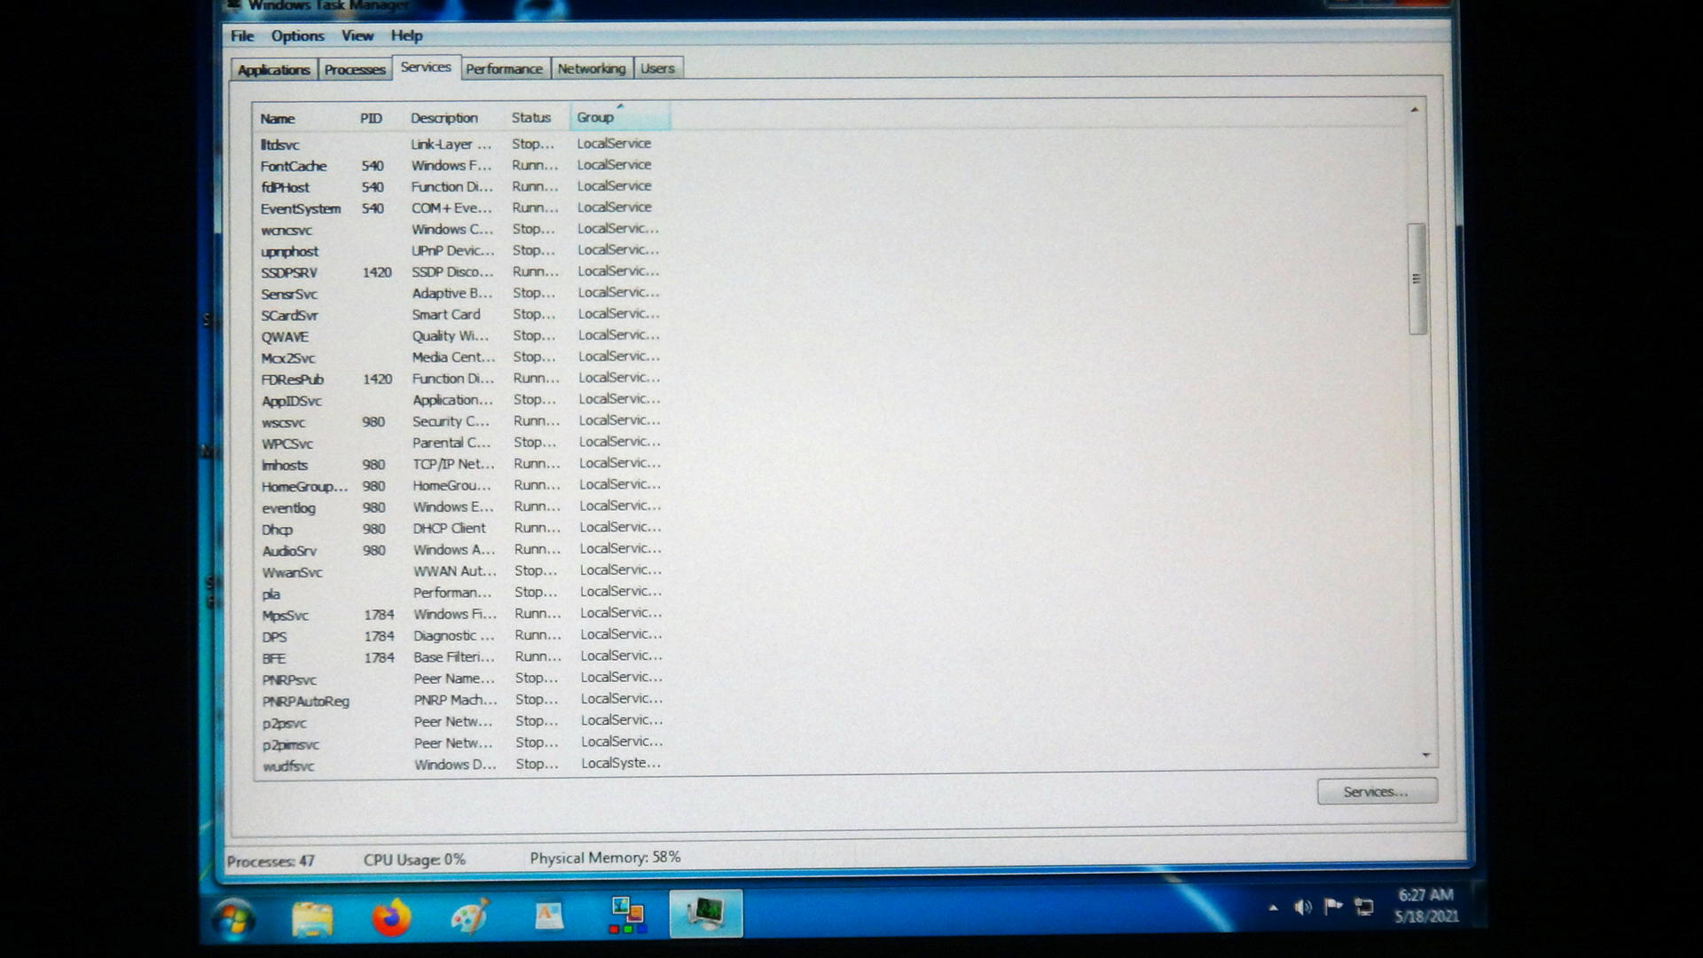Sort by the Group column header

(619, 118)
